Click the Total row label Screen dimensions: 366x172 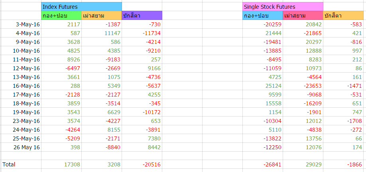point(9,164)
